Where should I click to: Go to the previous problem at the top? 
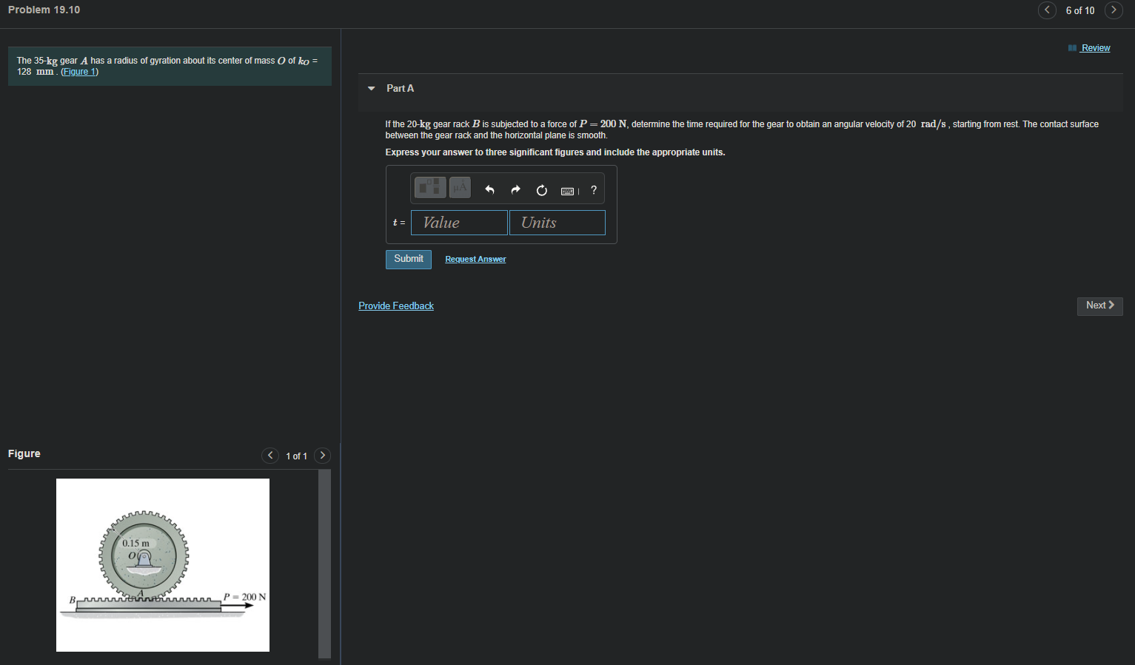tap(1047, 10)
